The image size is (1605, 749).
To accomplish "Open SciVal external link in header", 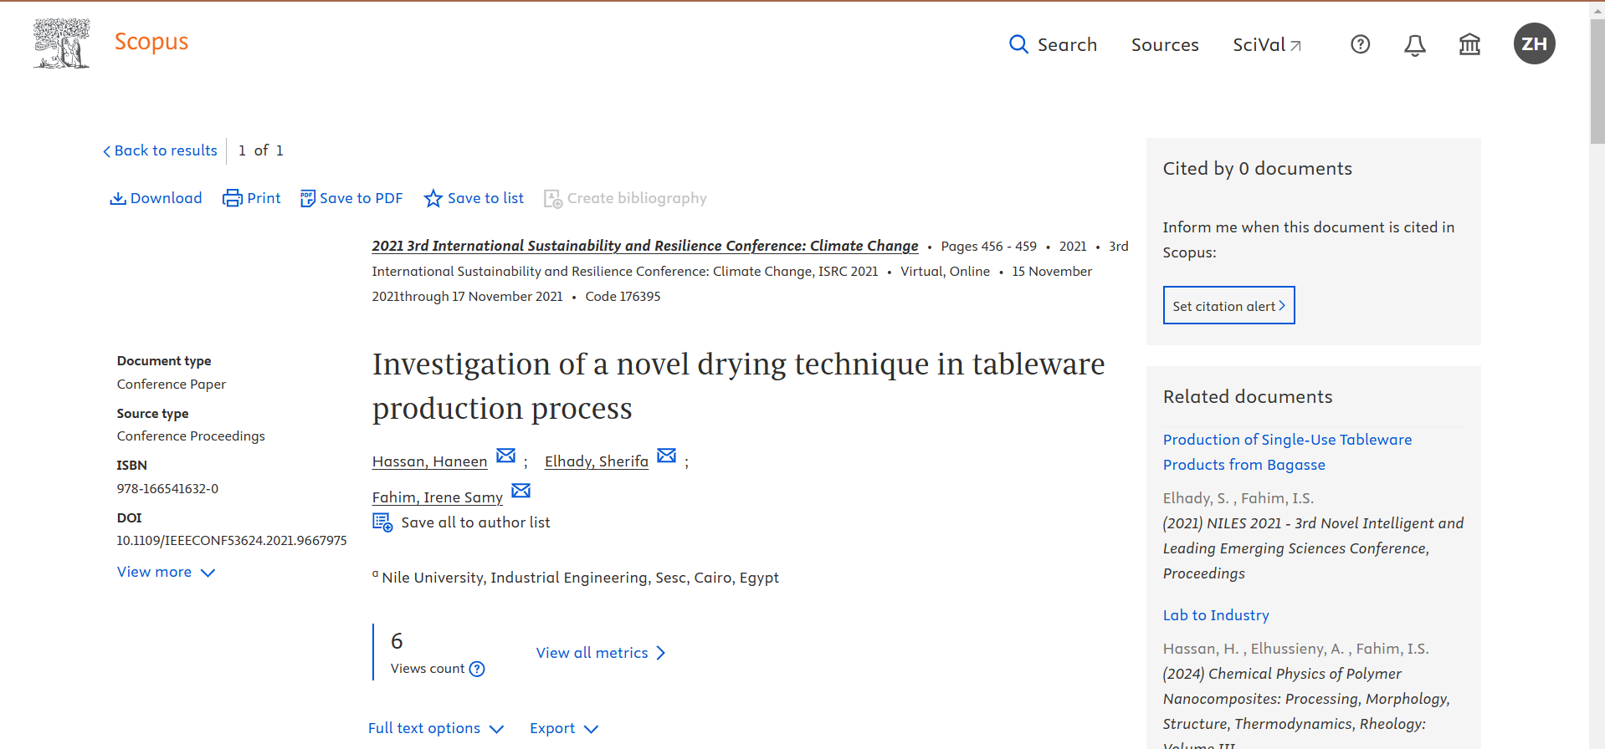I will pos(1266,45).
